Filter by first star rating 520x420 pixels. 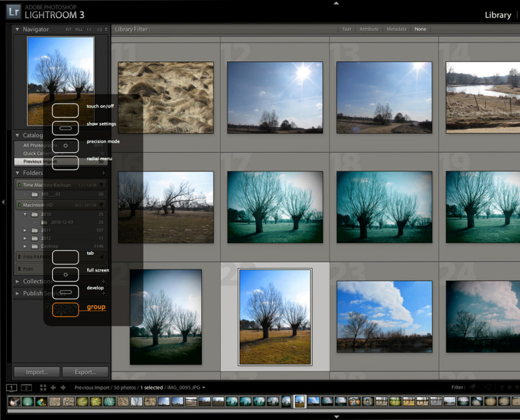tap(509, 387)
